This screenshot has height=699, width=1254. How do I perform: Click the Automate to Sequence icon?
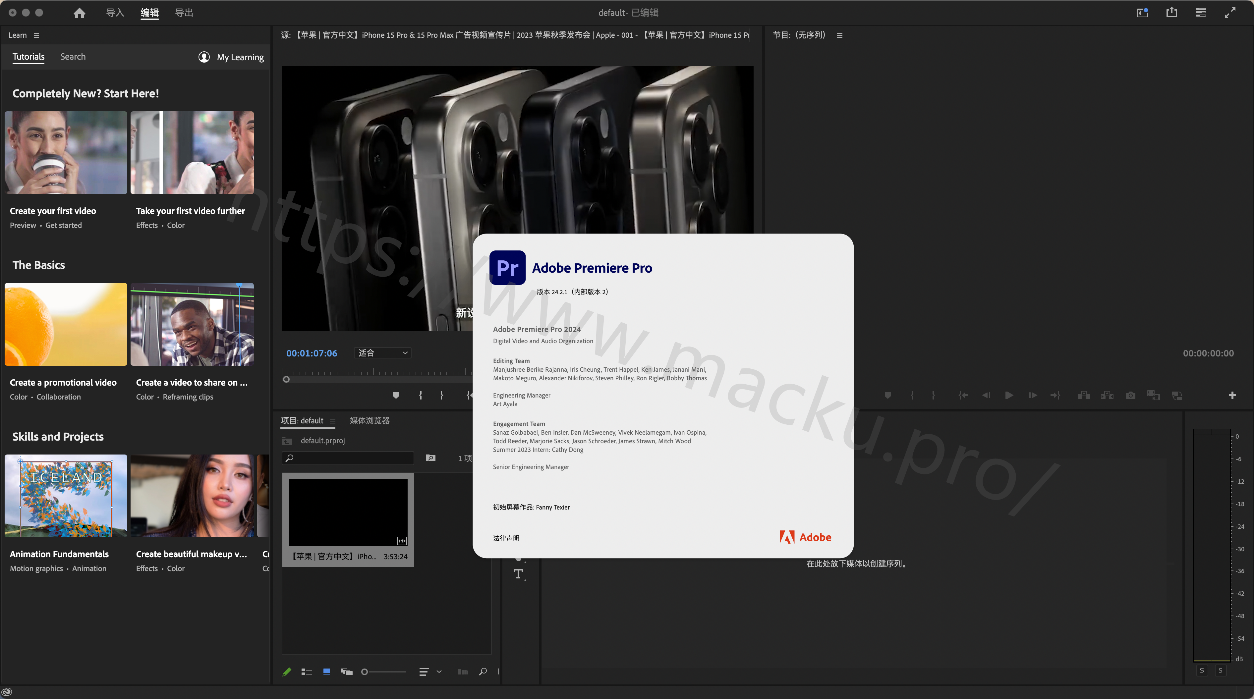tap(463, 672)
